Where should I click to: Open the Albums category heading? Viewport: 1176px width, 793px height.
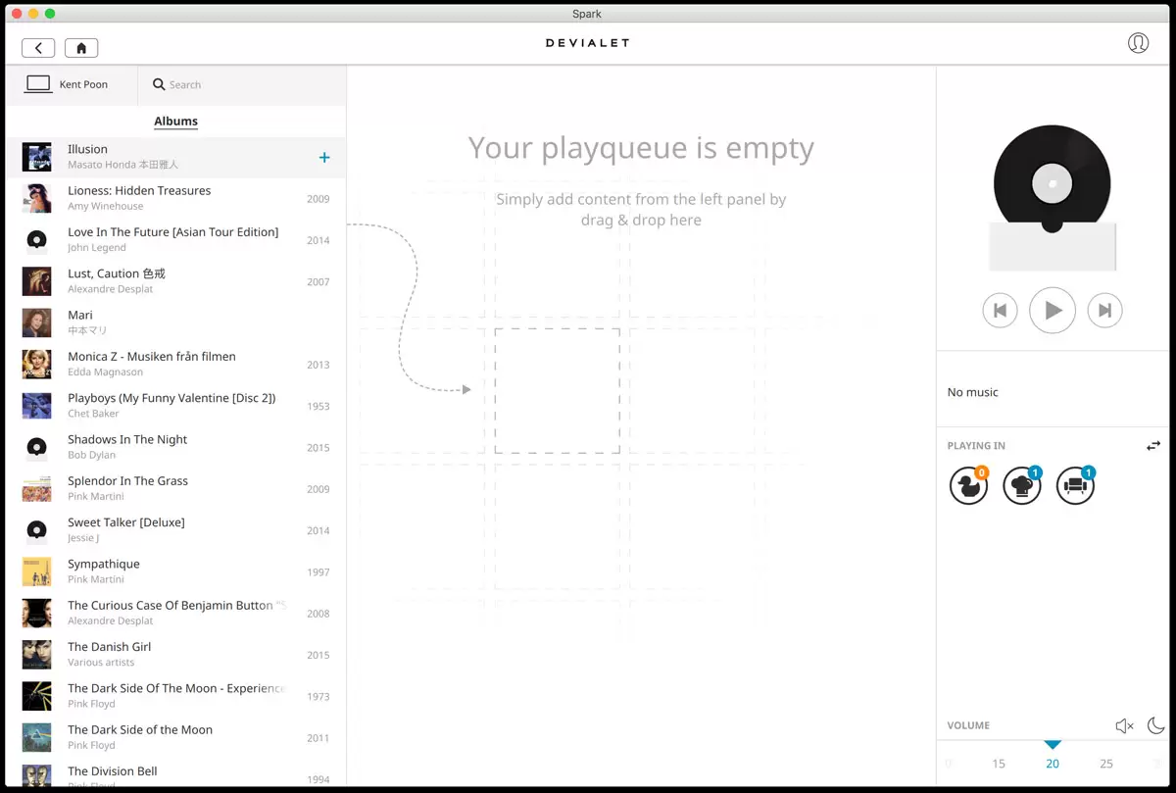click(175, 122)
